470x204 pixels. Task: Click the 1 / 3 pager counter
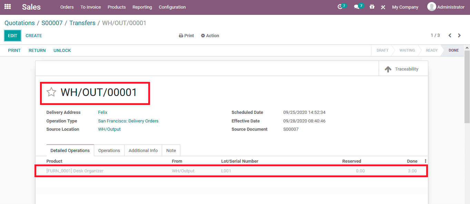click(x=435, y=35)
